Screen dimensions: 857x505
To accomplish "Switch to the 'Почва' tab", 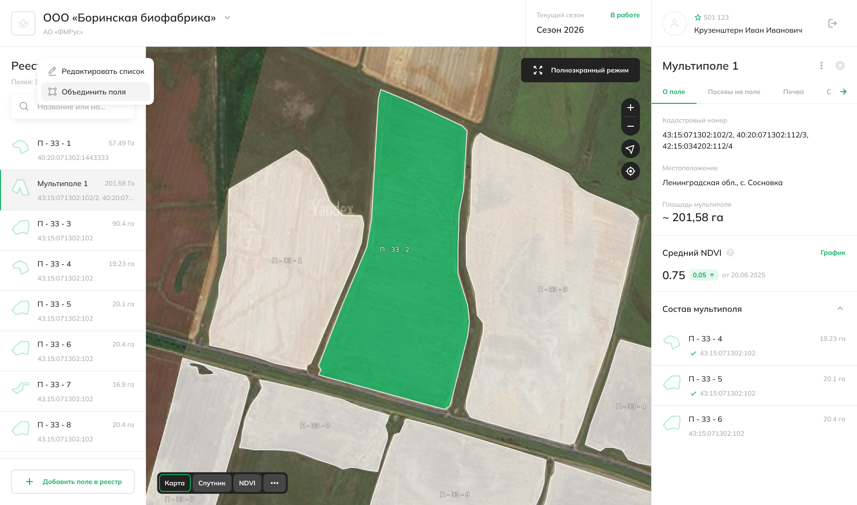I will 793,92.
